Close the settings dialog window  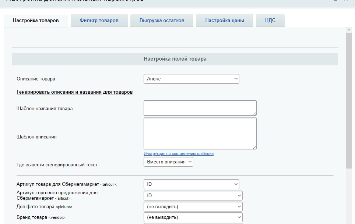[x=346, y=1]
